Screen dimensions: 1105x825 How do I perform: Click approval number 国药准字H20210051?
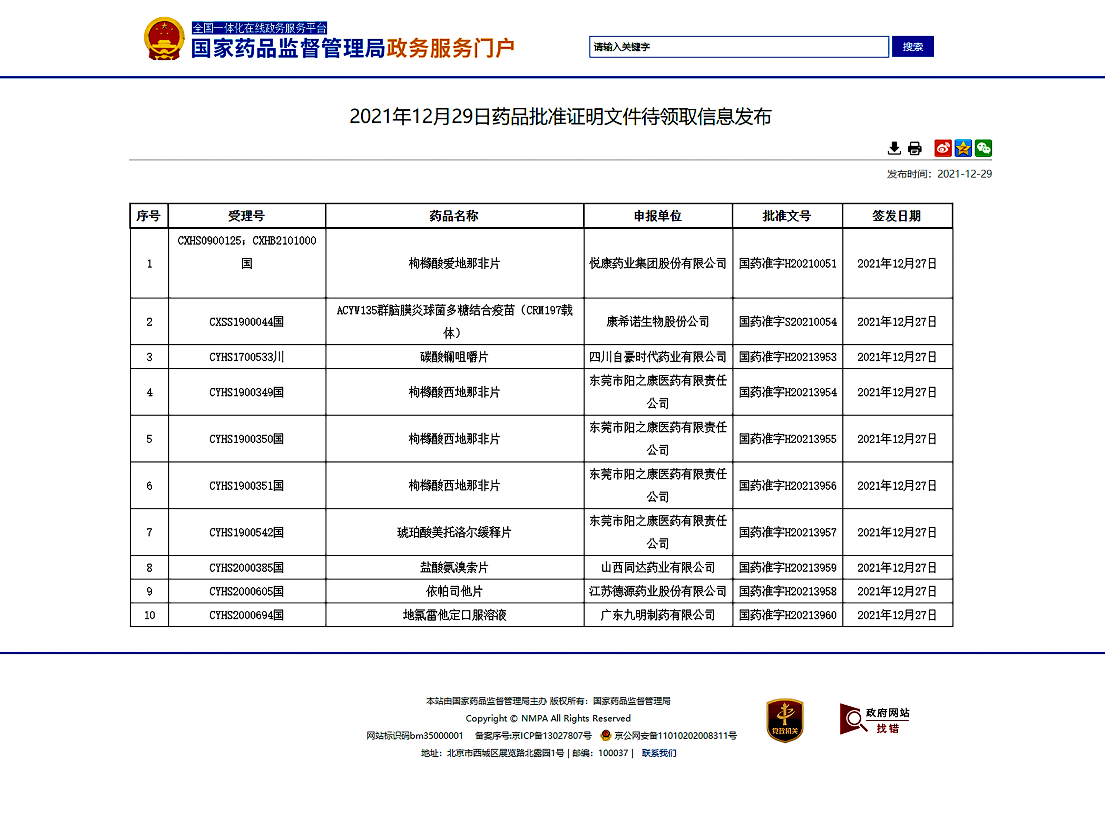(x=787, y=264)
